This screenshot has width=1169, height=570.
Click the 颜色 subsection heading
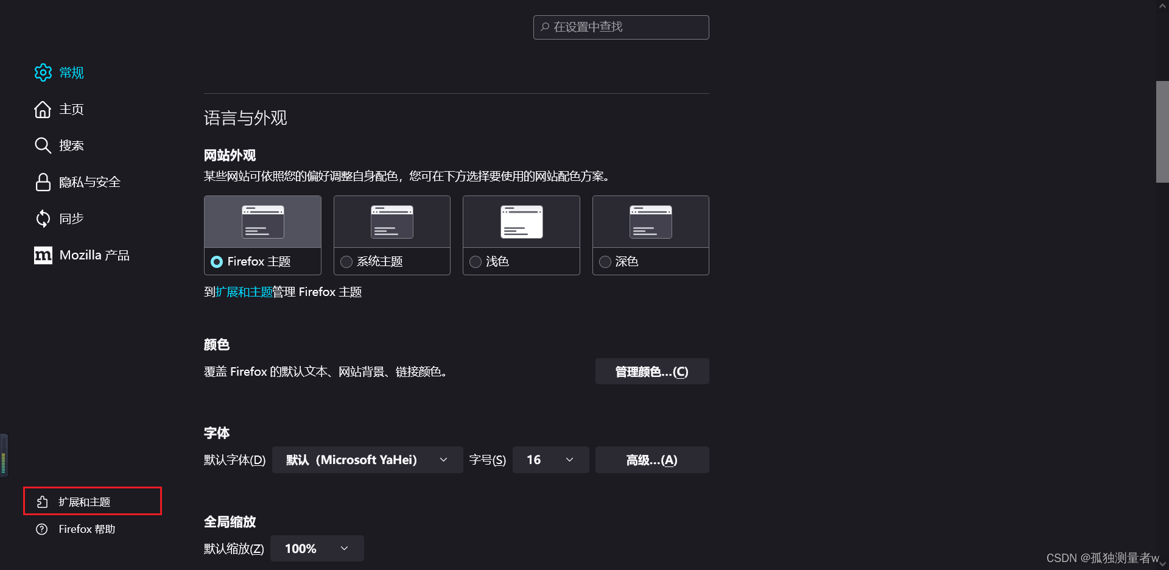click(x=216, y=345)
